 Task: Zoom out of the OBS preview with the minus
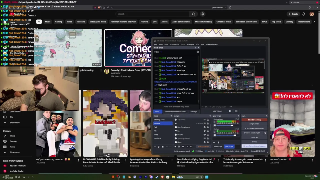coord(202,107)
